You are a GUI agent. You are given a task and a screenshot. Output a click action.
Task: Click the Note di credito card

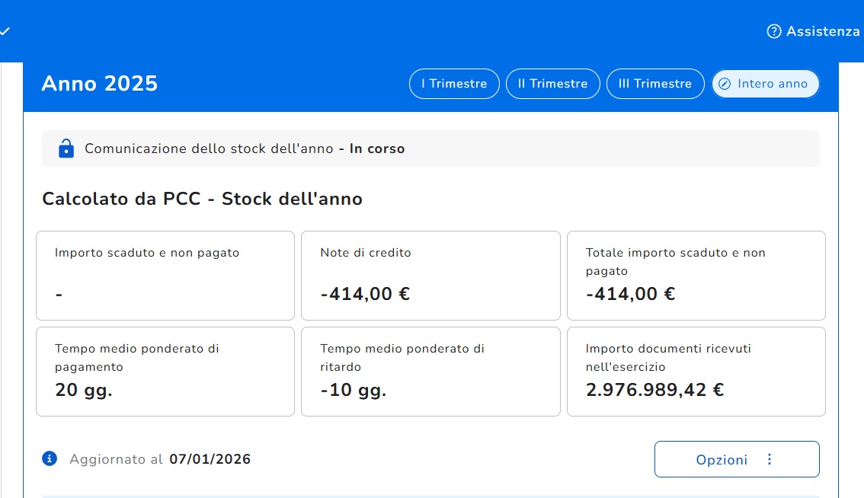click(x=430, y=276)
